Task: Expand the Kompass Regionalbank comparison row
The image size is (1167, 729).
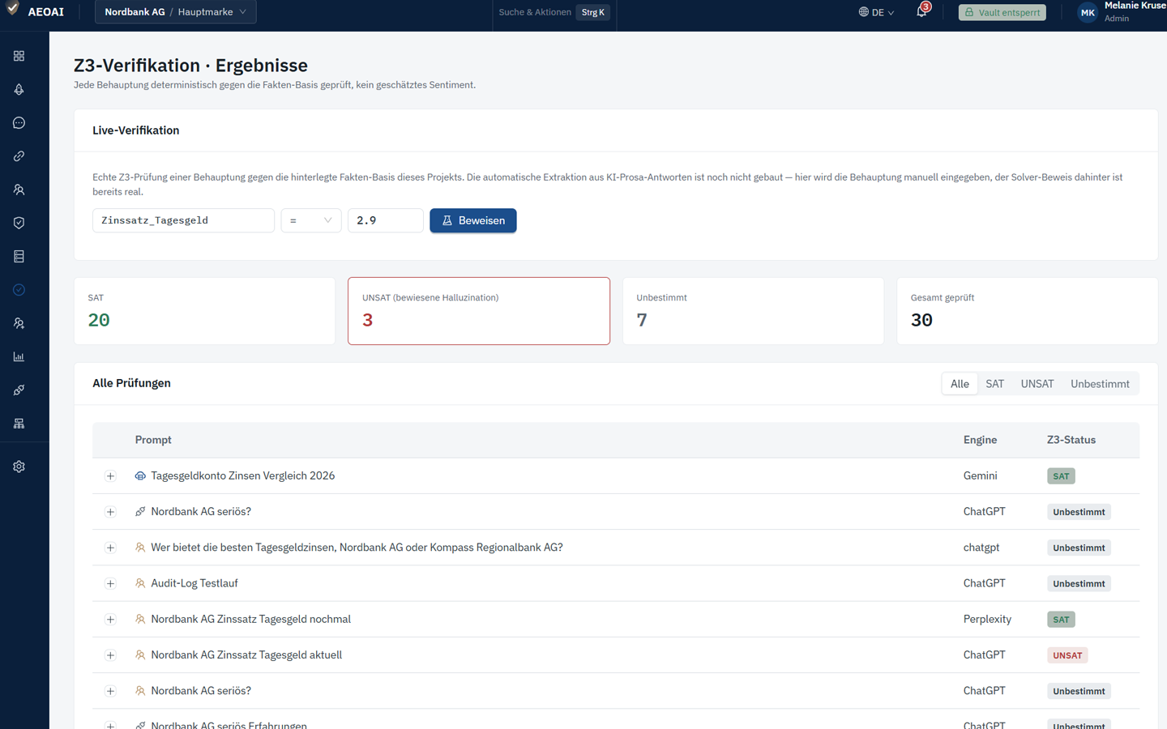Action: (x=110, y=548)
